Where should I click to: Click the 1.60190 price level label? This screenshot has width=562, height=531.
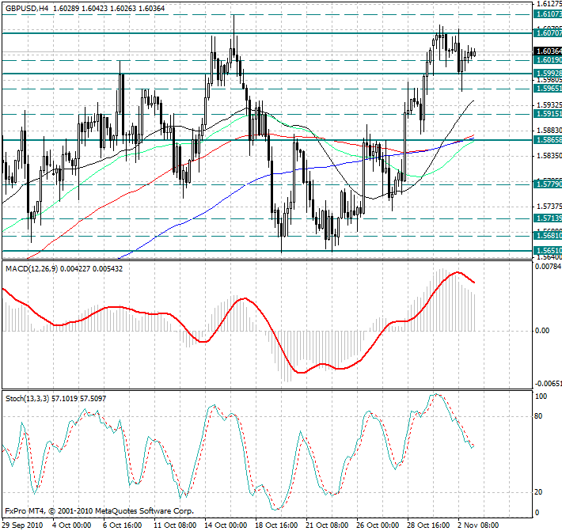point(548,60)
